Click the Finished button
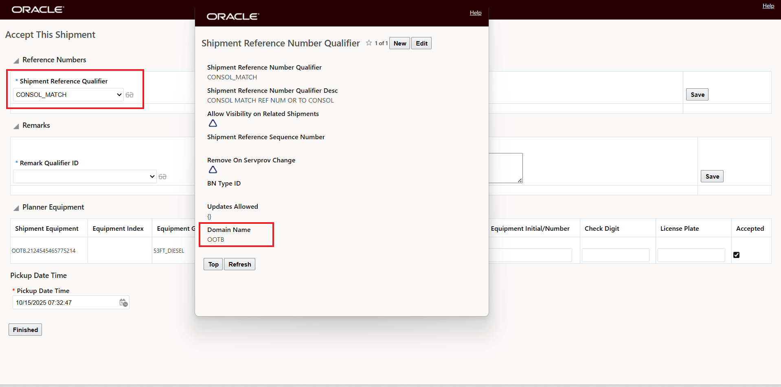Image resolution: width=781 pixels, height=387 pixels. coord(25,330)
